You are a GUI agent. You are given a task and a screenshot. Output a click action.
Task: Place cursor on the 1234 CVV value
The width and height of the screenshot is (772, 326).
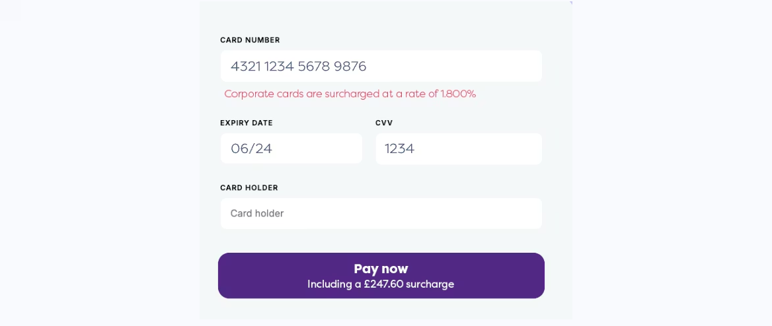399,148
